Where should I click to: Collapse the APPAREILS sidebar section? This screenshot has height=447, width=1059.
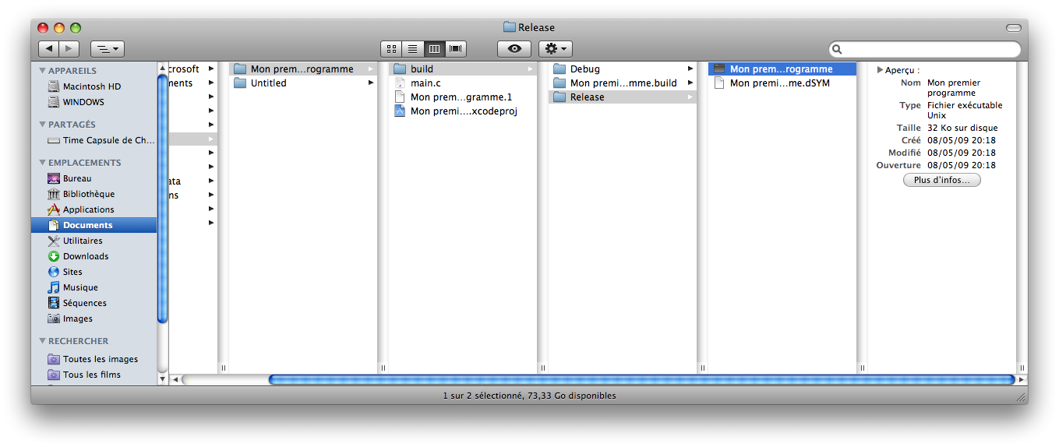tap(43, 71)
